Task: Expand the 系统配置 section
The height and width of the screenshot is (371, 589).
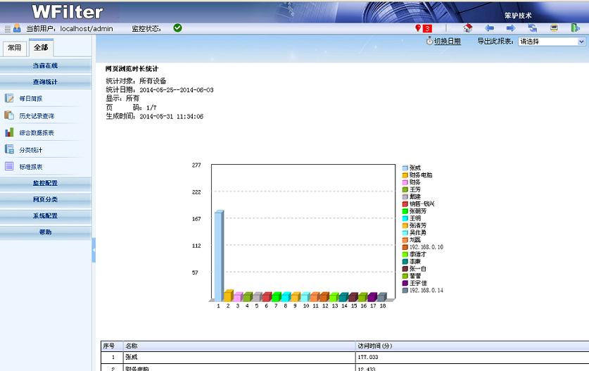Action: (46, 215)
